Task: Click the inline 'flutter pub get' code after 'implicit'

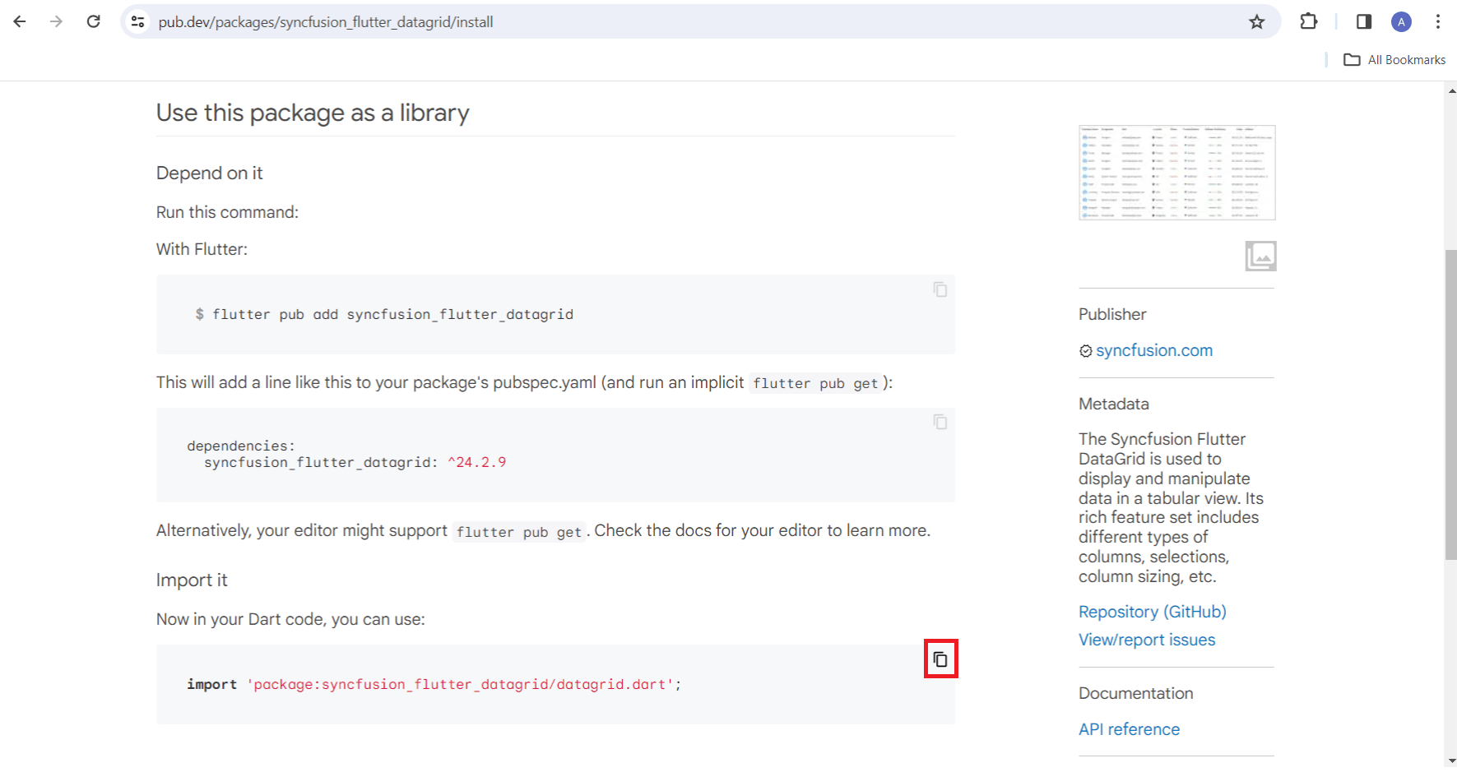Action: click(x=815, y=383)
